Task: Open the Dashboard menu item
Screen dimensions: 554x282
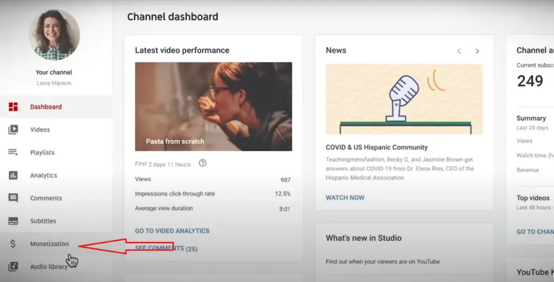Action: [56, 107]
